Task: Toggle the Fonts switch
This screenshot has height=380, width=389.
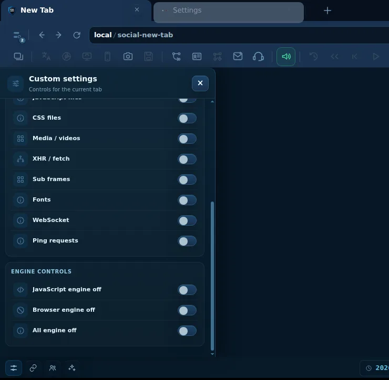Action: pos(187,200)
